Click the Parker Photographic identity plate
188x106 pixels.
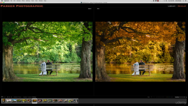tap(22, 6)
